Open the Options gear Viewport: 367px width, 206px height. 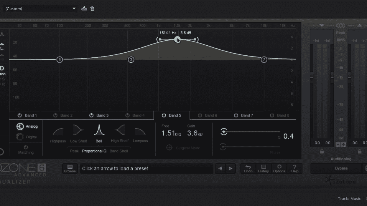click(x=279, y=169)
